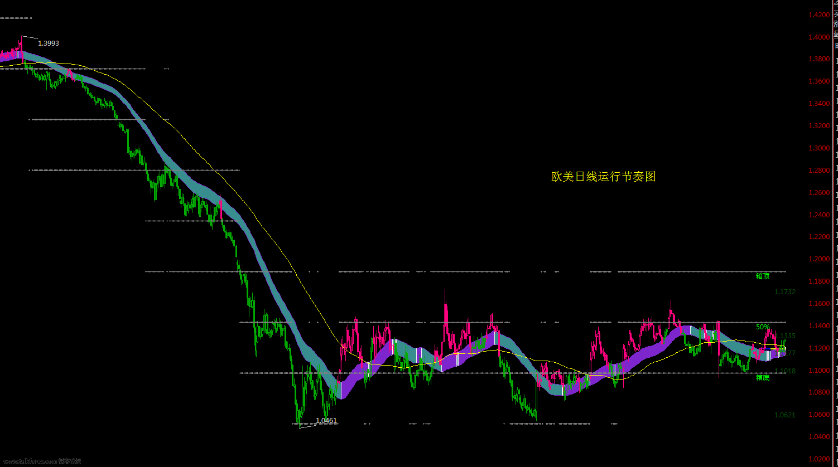This screenshot has height=467, width=838.
Task: Click the 1.4000 price axis tick
Action: (x=819, y=37)
